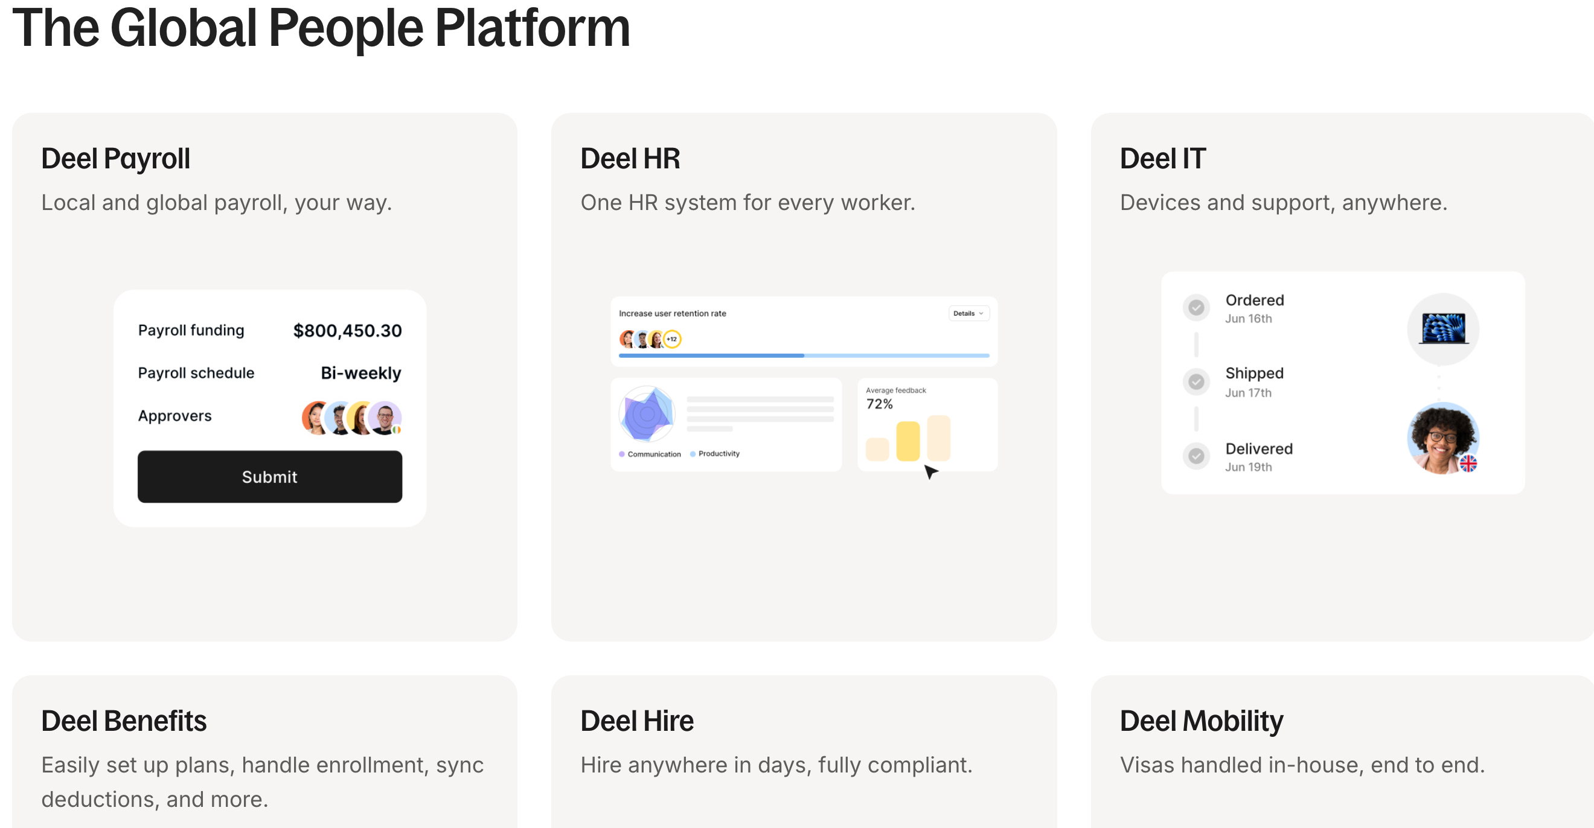Click the retention rate progress bar

803,355
